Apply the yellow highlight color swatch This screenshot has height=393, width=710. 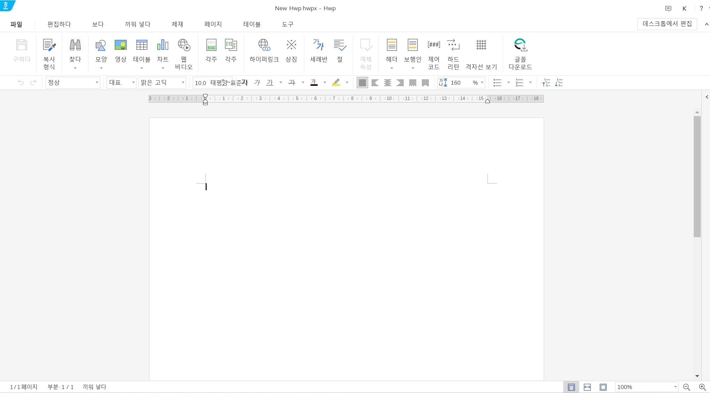[x=336, y=83]
